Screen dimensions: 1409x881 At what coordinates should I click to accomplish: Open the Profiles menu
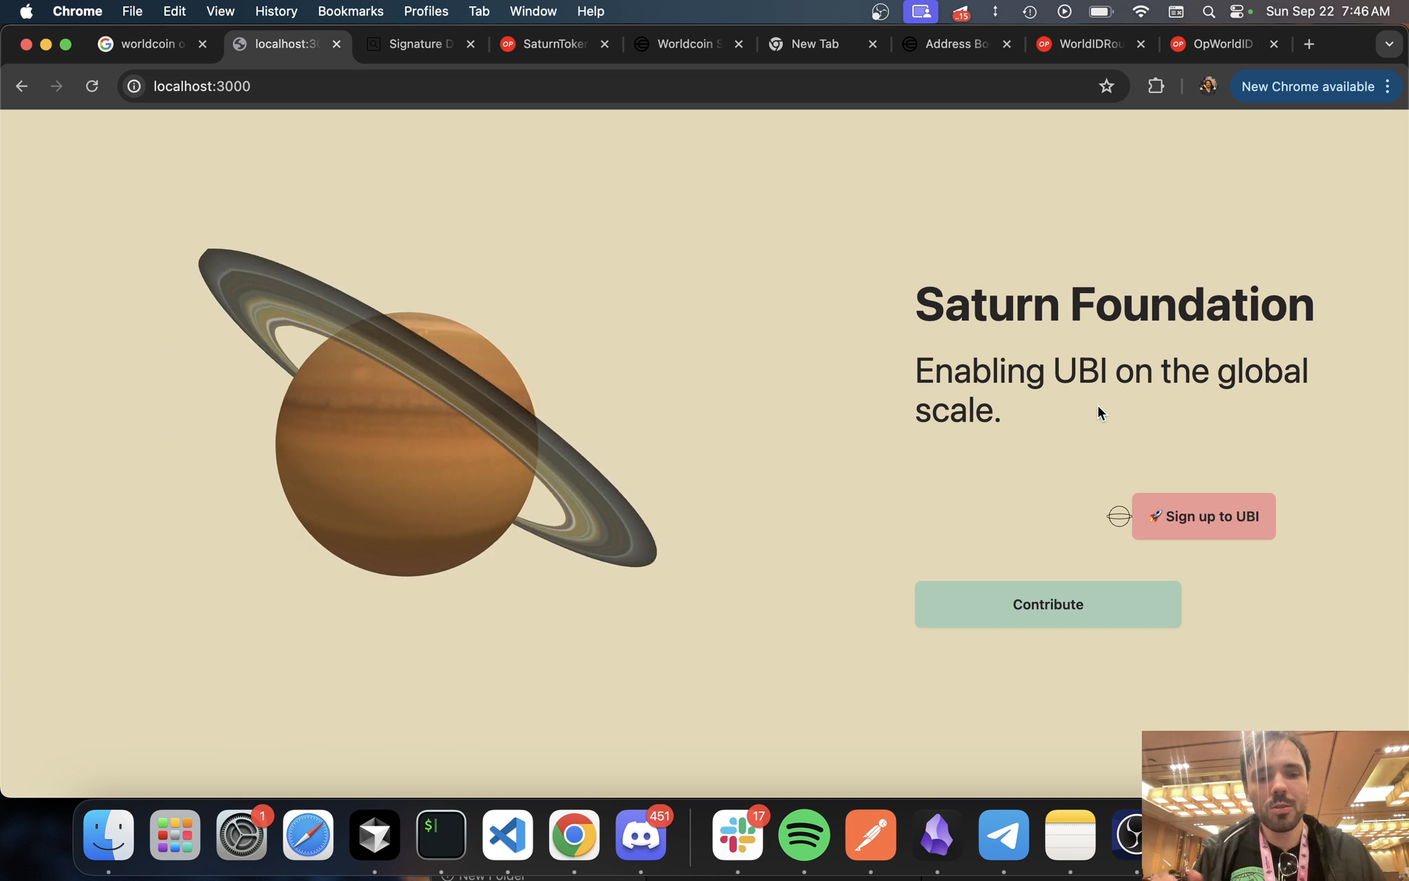(426, 11)
